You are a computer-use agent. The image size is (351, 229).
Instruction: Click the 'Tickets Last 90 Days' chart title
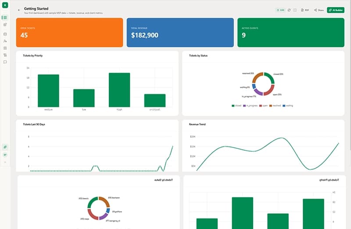click(x=34, y=124)
